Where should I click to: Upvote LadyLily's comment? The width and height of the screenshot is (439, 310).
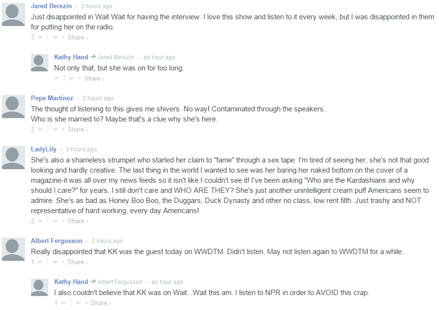tap(40, 221)
